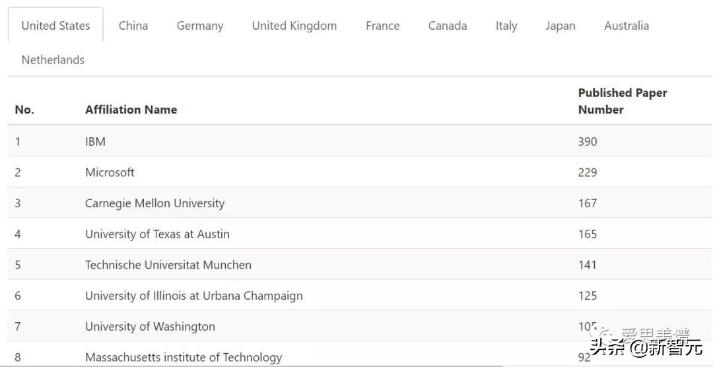Open the Japan tab
Image resolution: width=713 pixels, height=367 pixels.
560,26
